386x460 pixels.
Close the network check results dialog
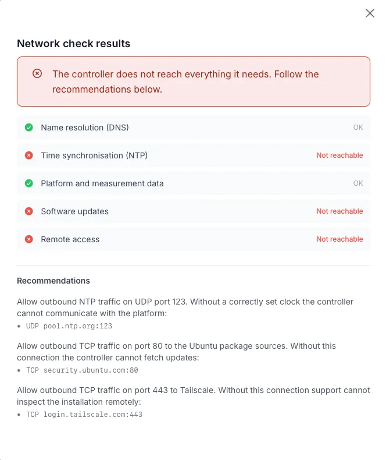pyautogui.click(x=370, y=13)
